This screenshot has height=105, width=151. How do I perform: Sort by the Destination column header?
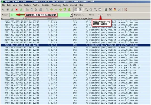click(60, 19)
